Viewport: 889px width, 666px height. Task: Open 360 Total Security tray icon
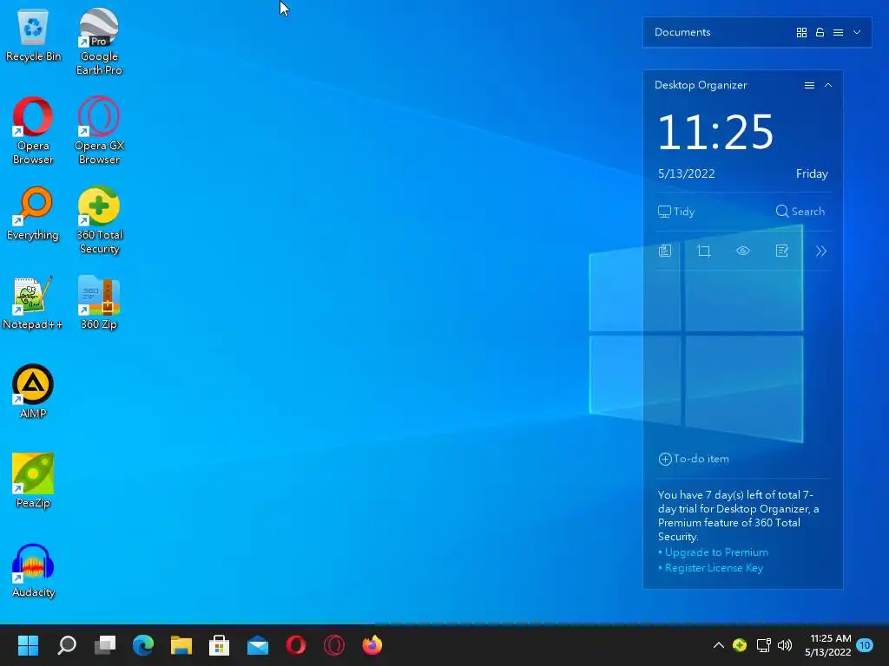(x=740, y=645)
